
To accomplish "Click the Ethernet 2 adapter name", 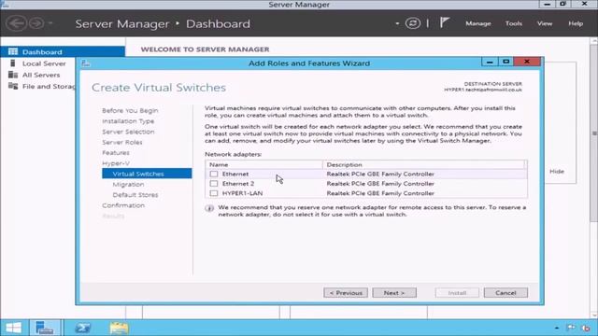I will pyautogui.click(x=238, y=184).
